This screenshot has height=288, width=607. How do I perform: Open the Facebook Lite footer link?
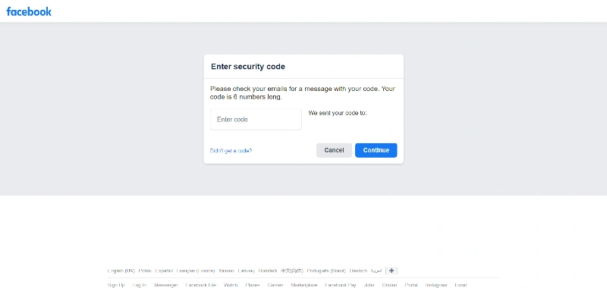point(201,285)
